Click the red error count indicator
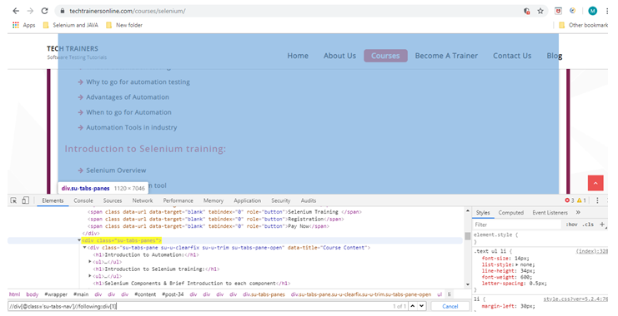618x316 pixels. [x=570, y=200]
